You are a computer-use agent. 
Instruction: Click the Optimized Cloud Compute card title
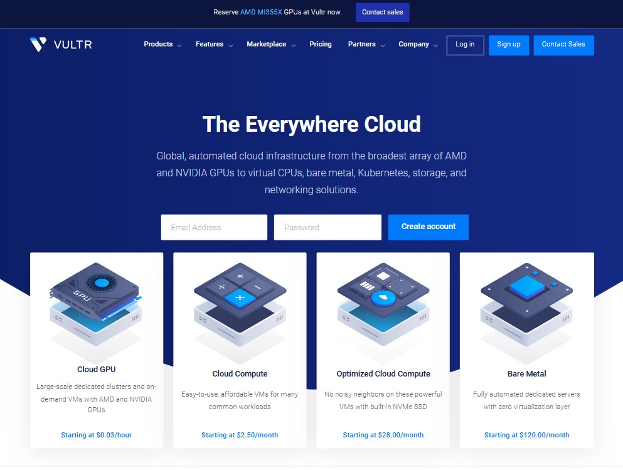(x=383, y=374)
